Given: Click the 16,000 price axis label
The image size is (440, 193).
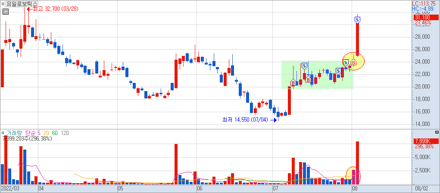Looking at the screenshot, I should click(x=422, y=112).
